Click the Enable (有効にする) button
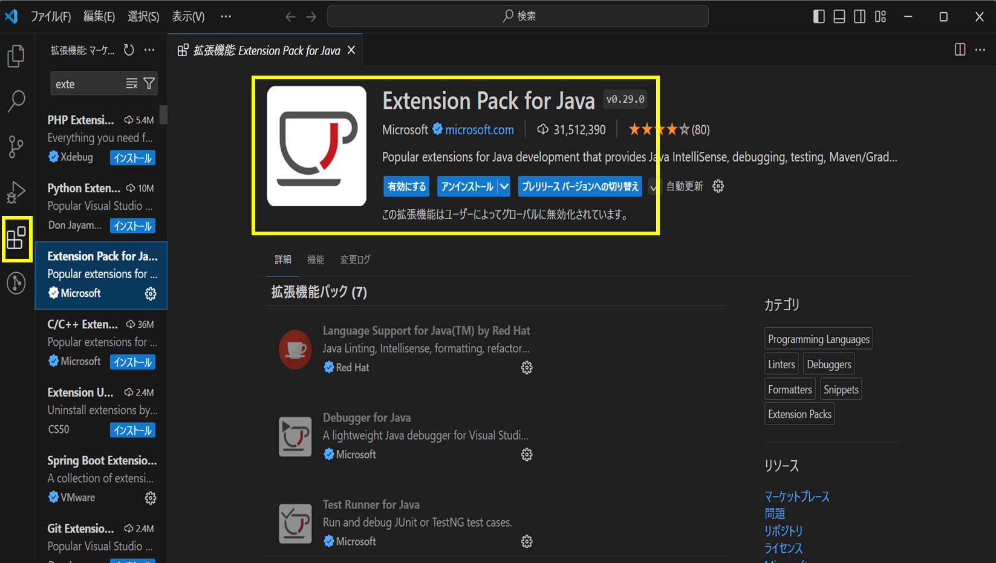 407,186
